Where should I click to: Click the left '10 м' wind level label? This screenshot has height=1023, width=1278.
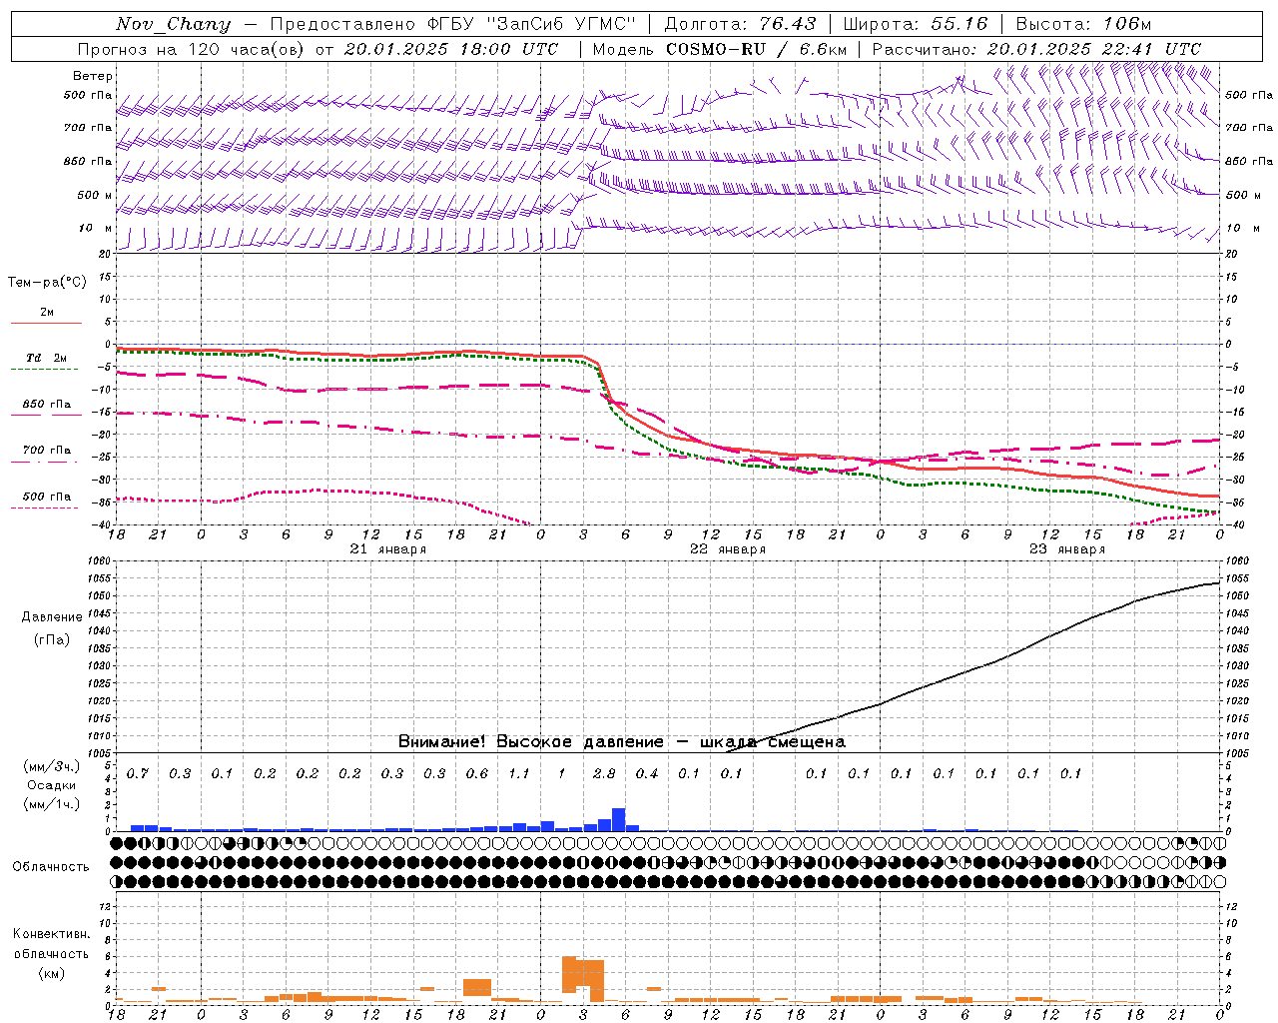click(x=96, y=229)
